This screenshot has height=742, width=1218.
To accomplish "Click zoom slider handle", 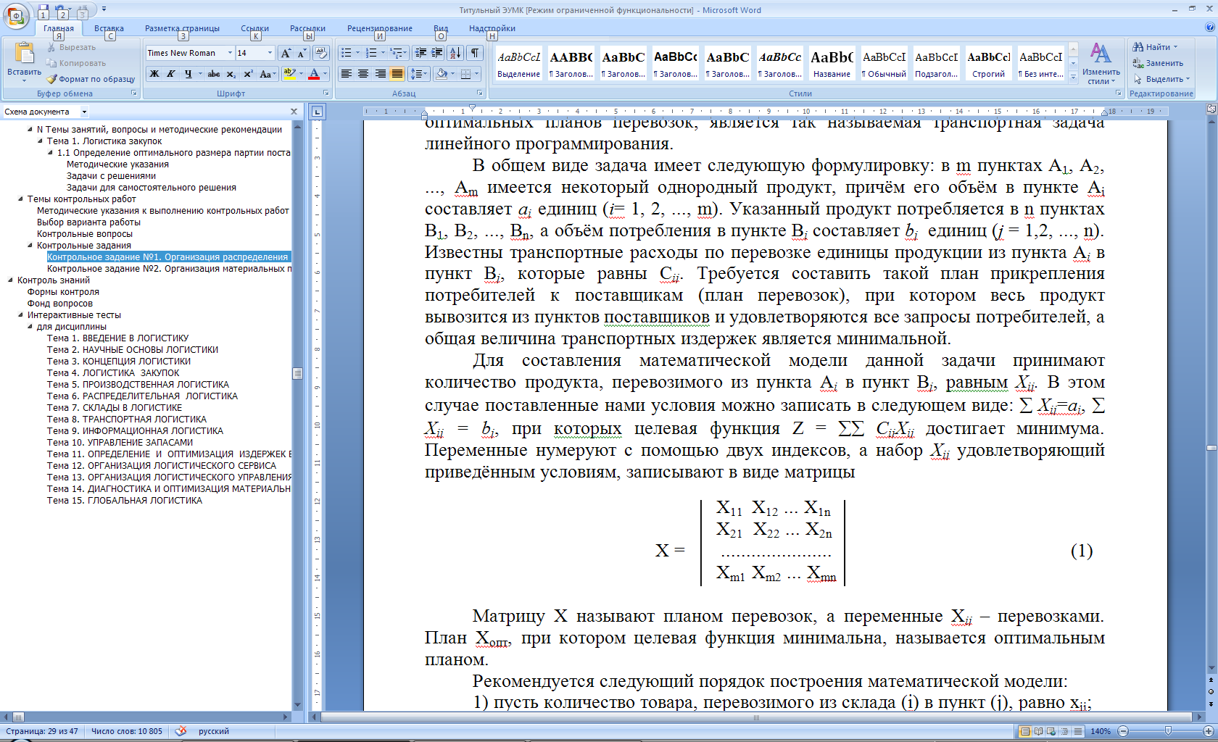I will tap(1167, 731).
